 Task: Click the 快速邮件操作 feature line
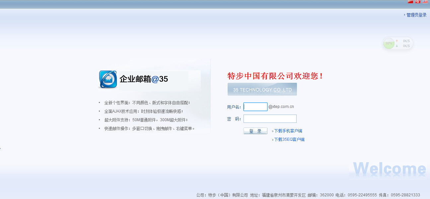pyautogui.click(x=150, y=128)
